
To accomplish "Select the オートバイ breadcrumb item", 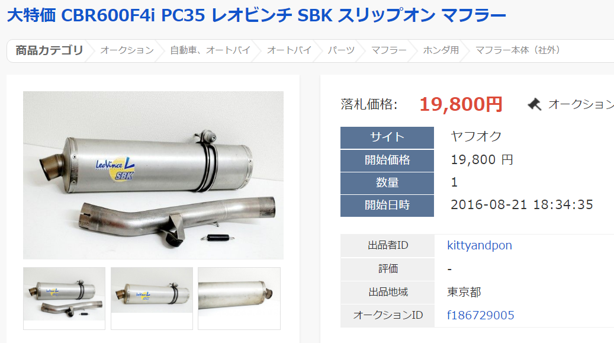I will coord(289,50).
